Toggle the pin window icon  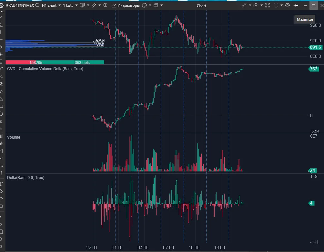click(296, 5)
